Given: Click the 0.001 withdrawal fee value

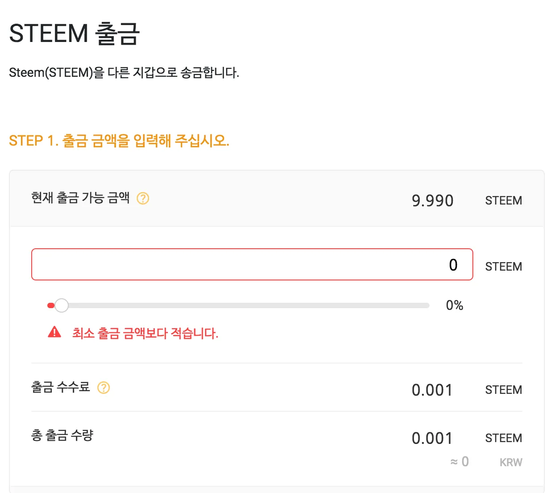Looking at the screenshot, I should coord(432,390).
